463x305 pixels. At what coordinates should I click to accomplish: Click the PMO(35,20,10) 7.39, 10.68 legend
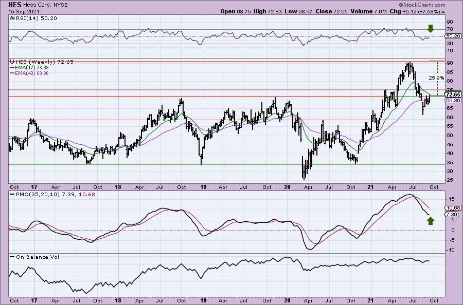pyautogui.click(x=55, y=195)
